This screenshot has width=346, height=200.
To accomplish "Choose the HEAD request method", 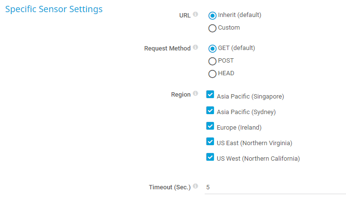I will tap(212, 74).
